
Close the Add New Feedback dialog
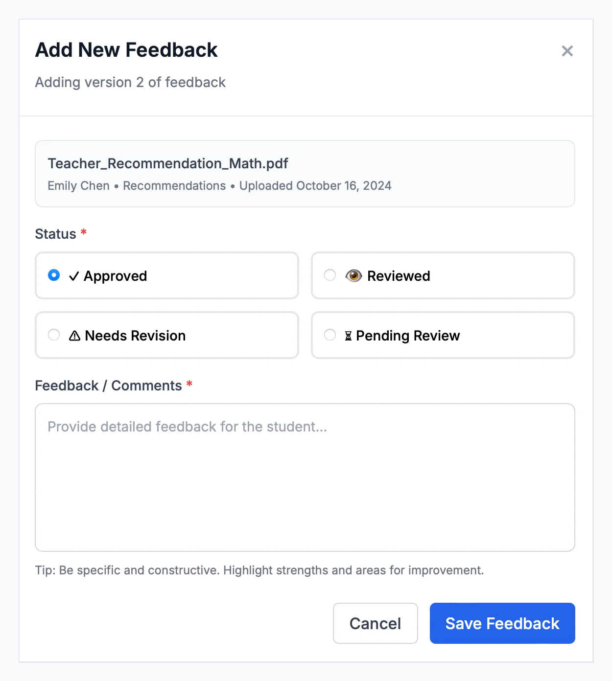(x=567, y=51)
